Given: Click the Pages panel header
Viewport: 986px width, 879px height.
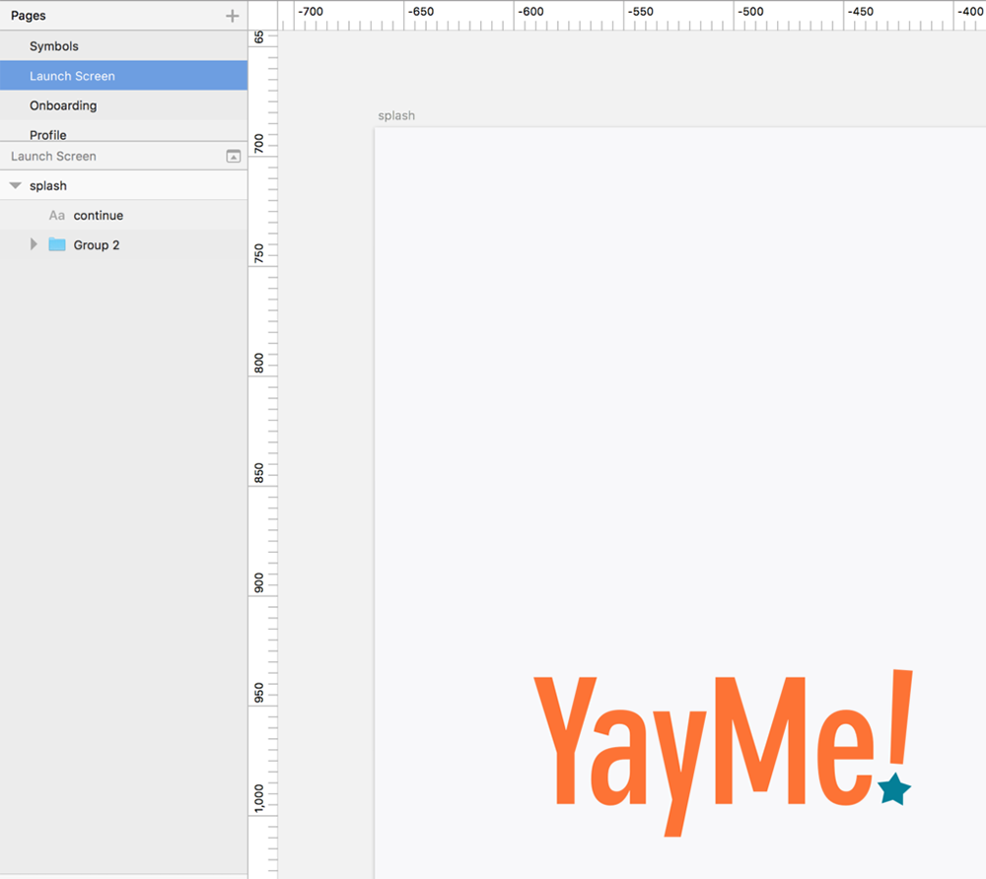Looking at the screenshot, I should [124, 15].
